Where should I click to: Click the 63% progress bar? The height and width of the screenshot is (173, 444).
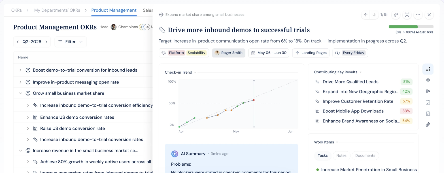tap(411, 27)
